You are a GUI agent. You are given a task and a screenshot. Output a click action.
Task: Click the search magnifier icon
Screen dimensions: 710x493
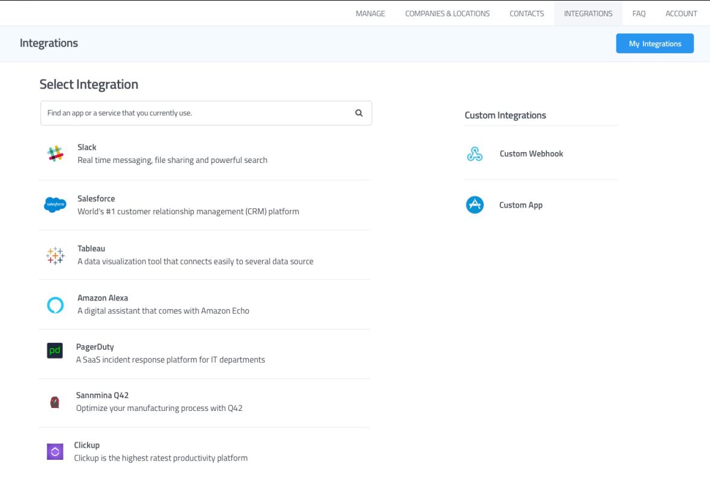pos(358,113)
